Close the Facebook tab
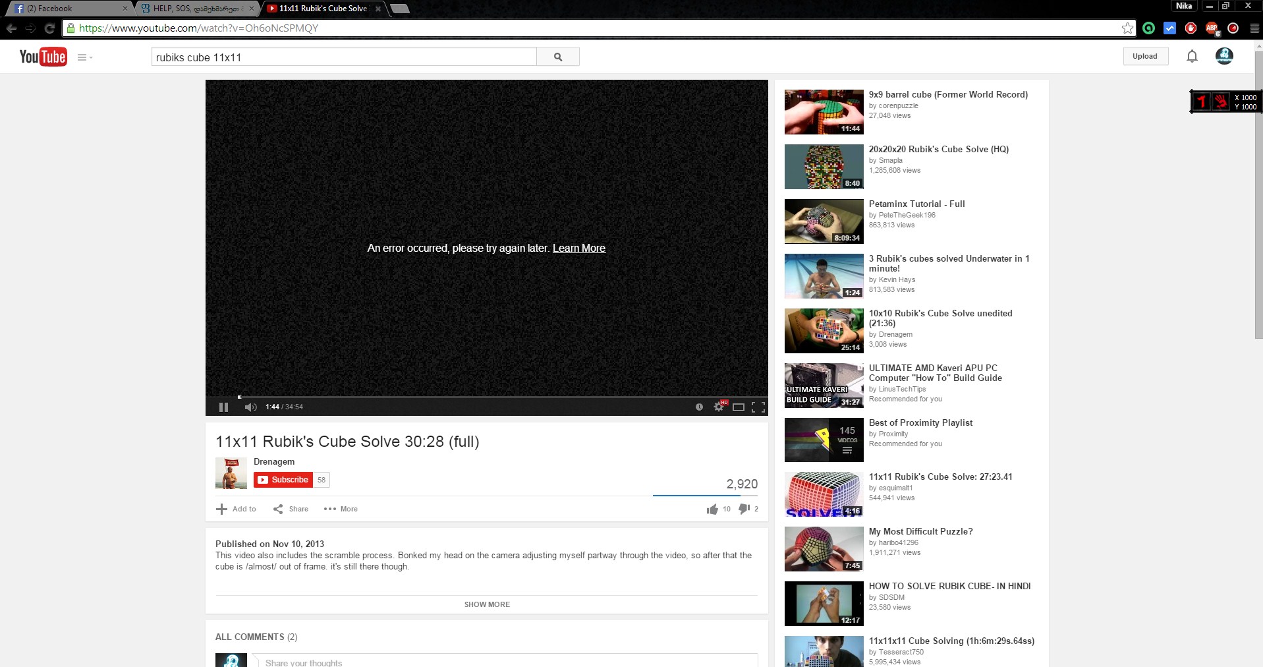The height and width of the screenshot is (667, 1263). coord(125,9)
